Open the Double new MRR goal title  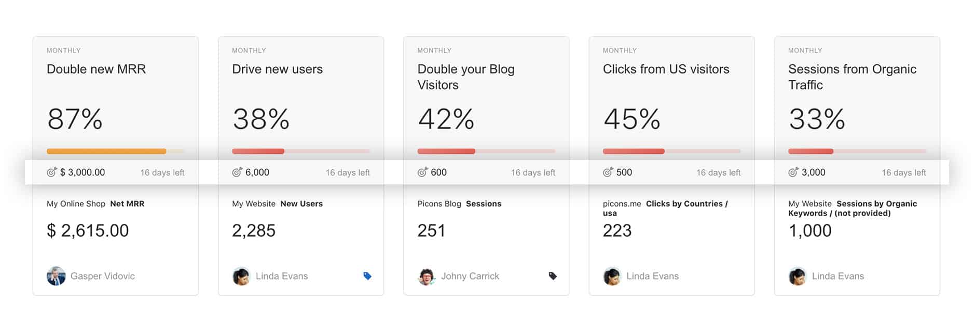point(96,69)
